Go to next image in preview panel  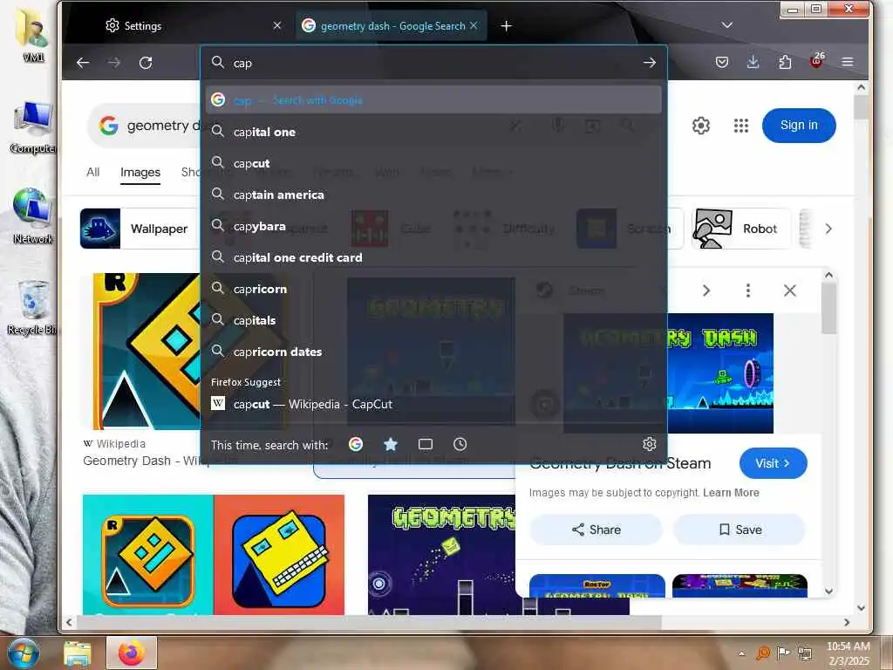[706, 291]
